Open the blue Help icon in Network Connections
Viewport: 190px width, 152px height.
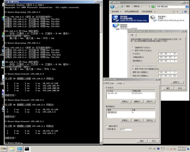coord(186,12)
